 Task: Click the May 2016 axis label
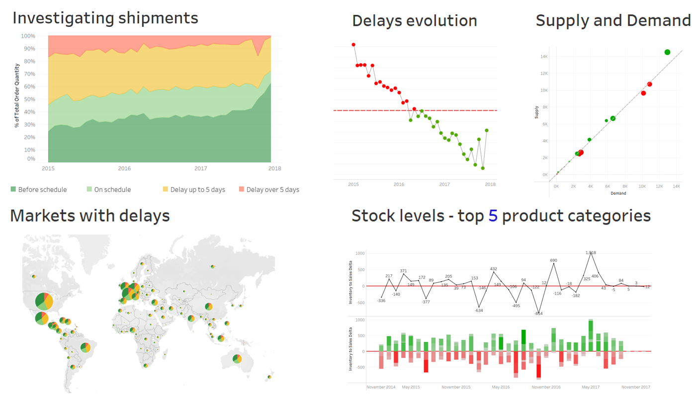point(501,387)
